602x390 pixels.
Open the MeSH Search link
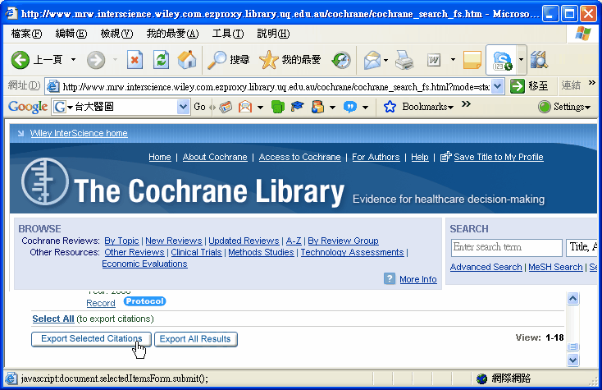click(555, 267)
